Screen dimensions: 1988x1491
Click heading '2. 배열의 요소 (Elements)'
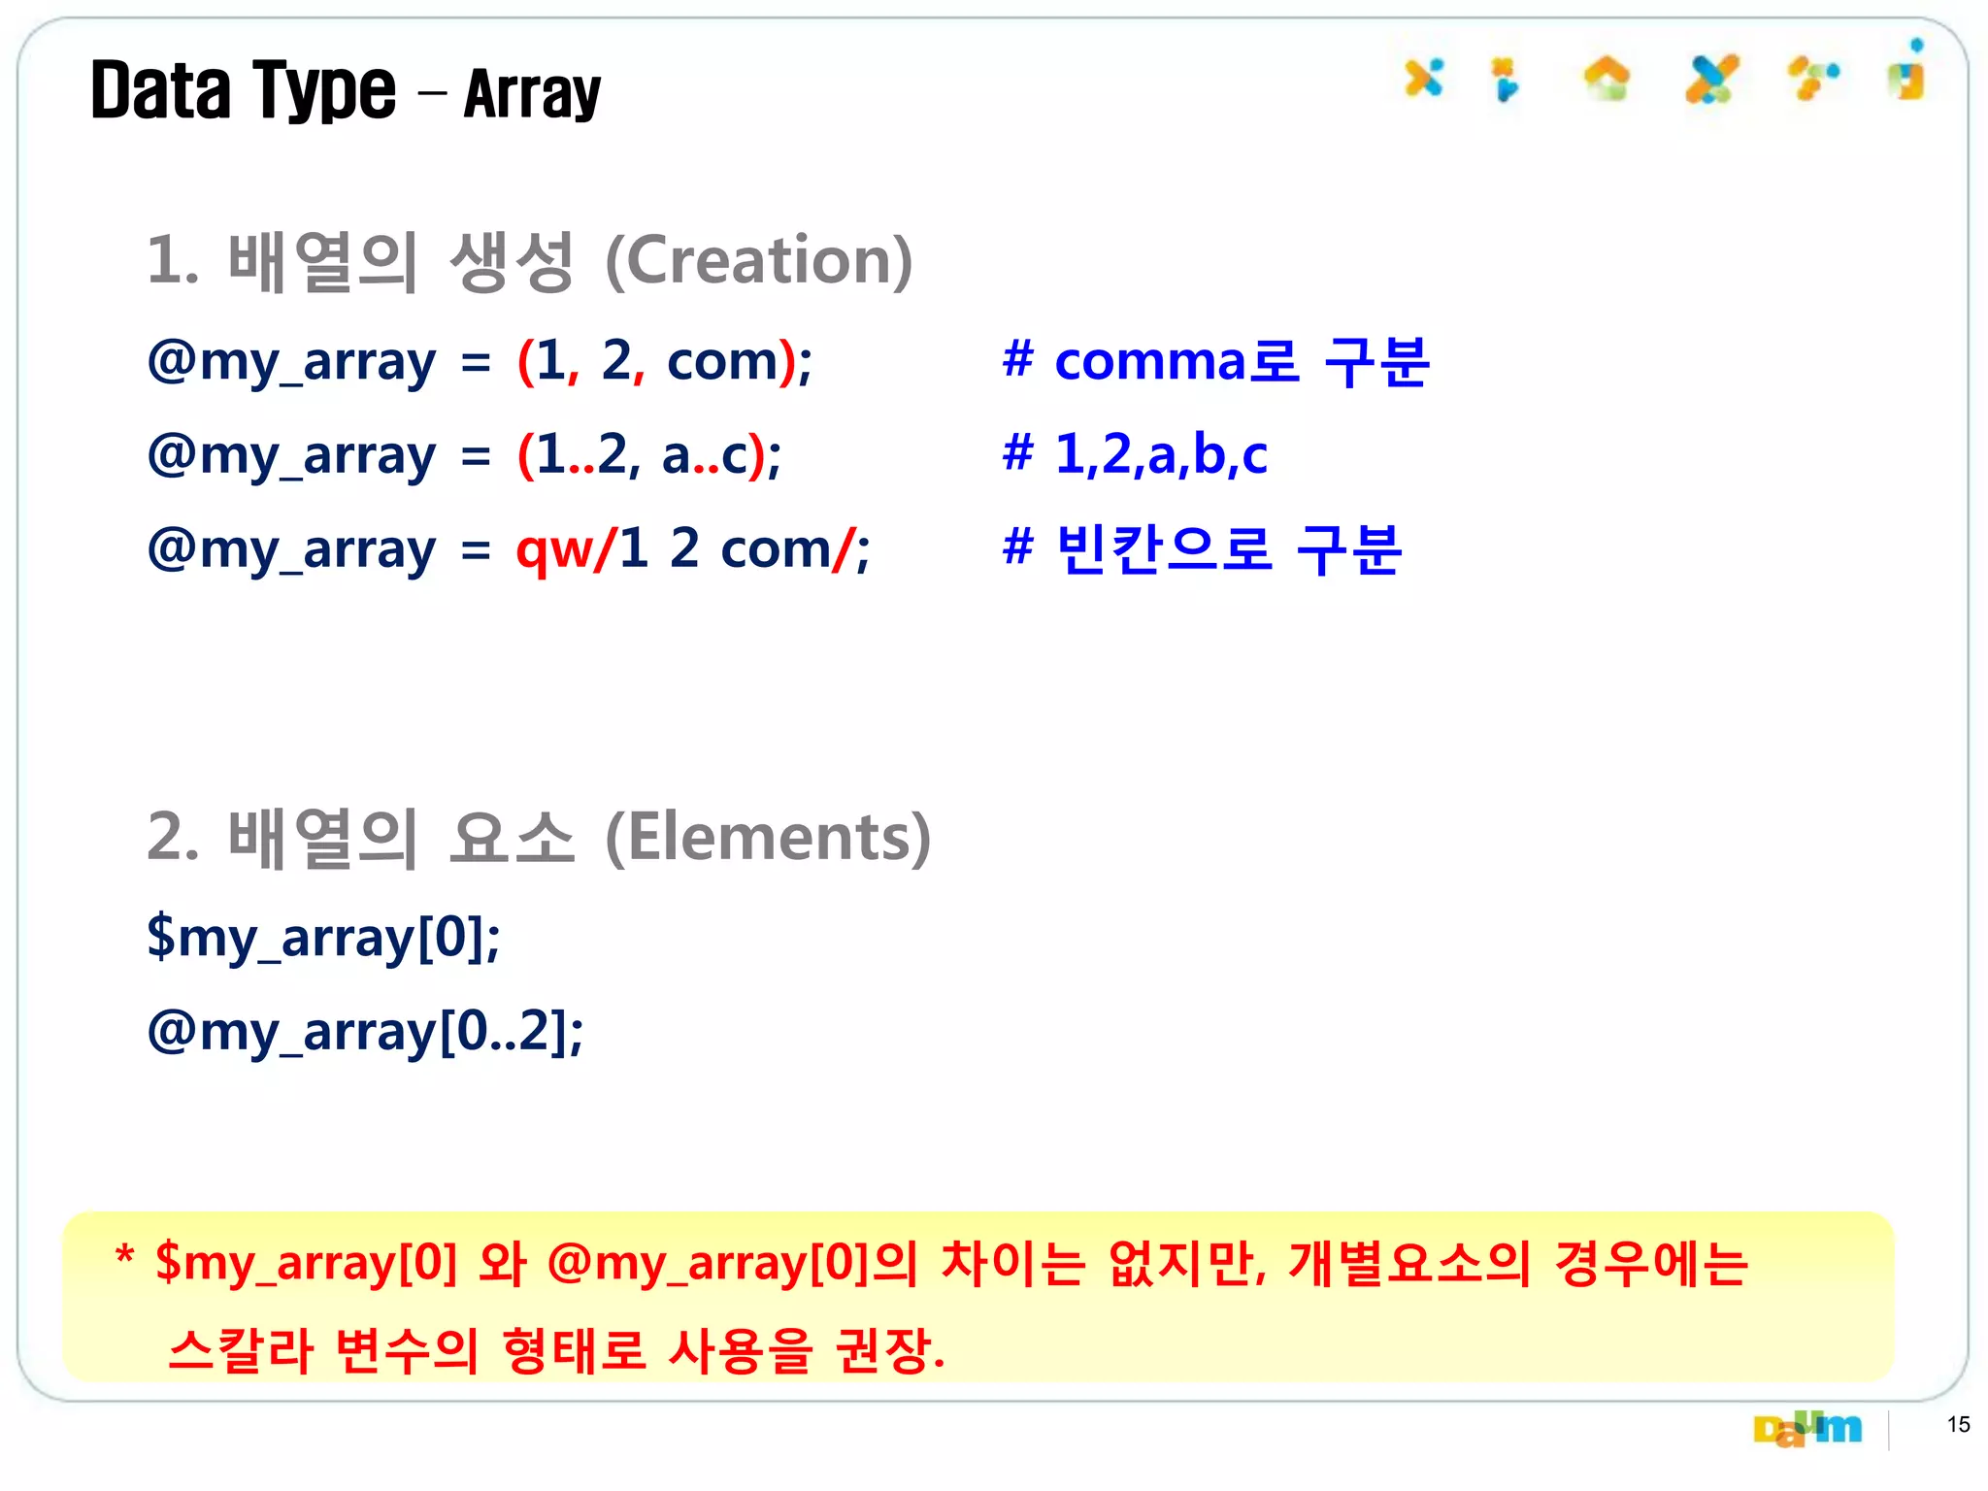539,838
